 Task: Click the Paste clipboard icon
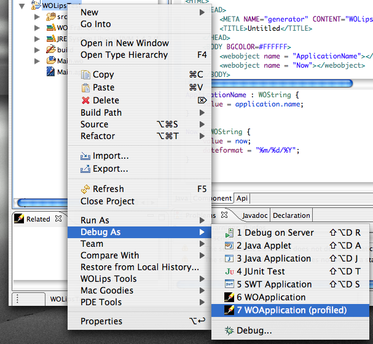[x=85, y=87]
